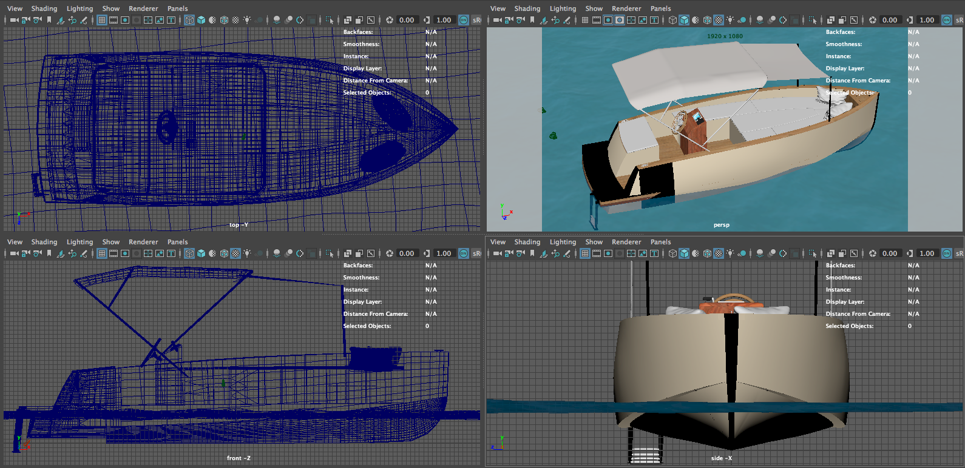Viewport: 965px width, 468px height.
Task: Click the "side -X" camera name label
Action: (x=722, y=458)
